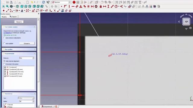This screenshot has width=193, height=108.
Task: Collapse the sketch state section
Action: (35, 27)
